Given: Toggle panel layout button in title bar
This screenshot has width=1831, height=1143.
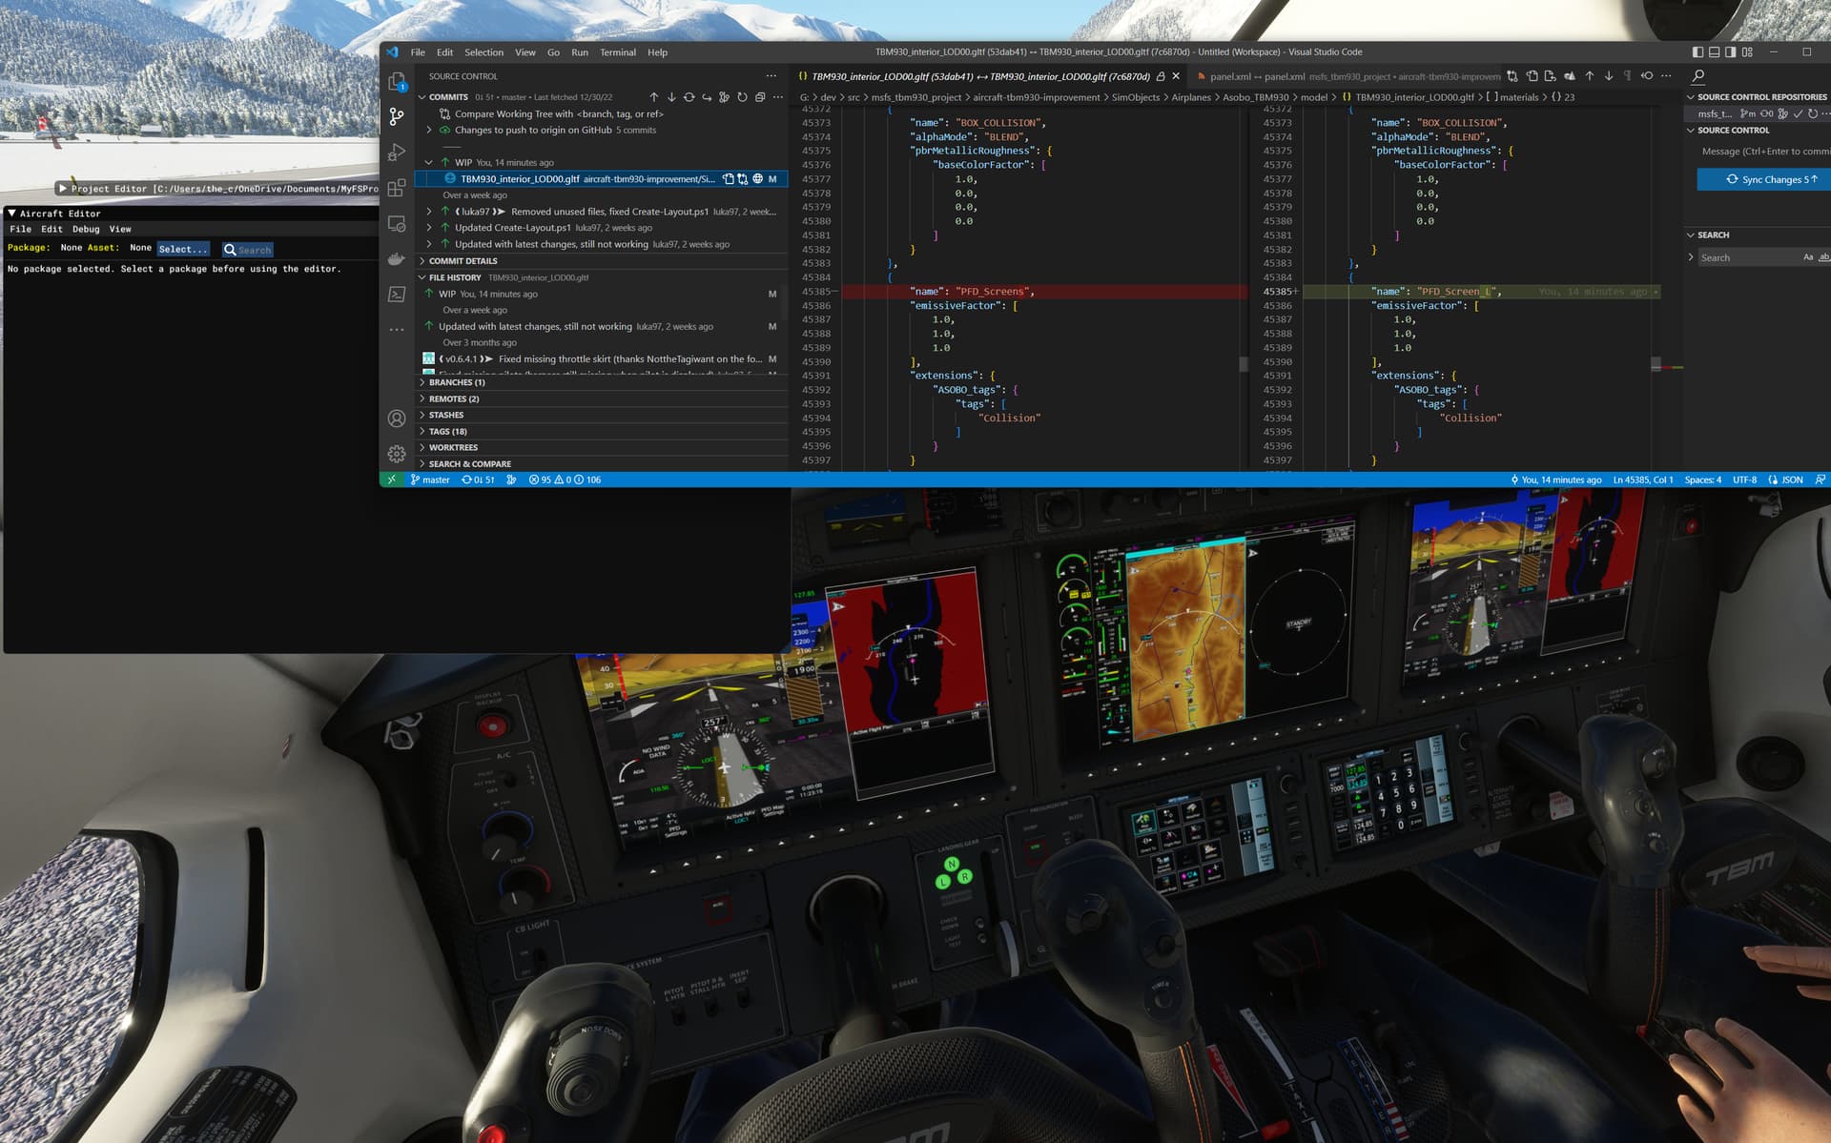Looking at the screenshot, I should pos(1715,52).
